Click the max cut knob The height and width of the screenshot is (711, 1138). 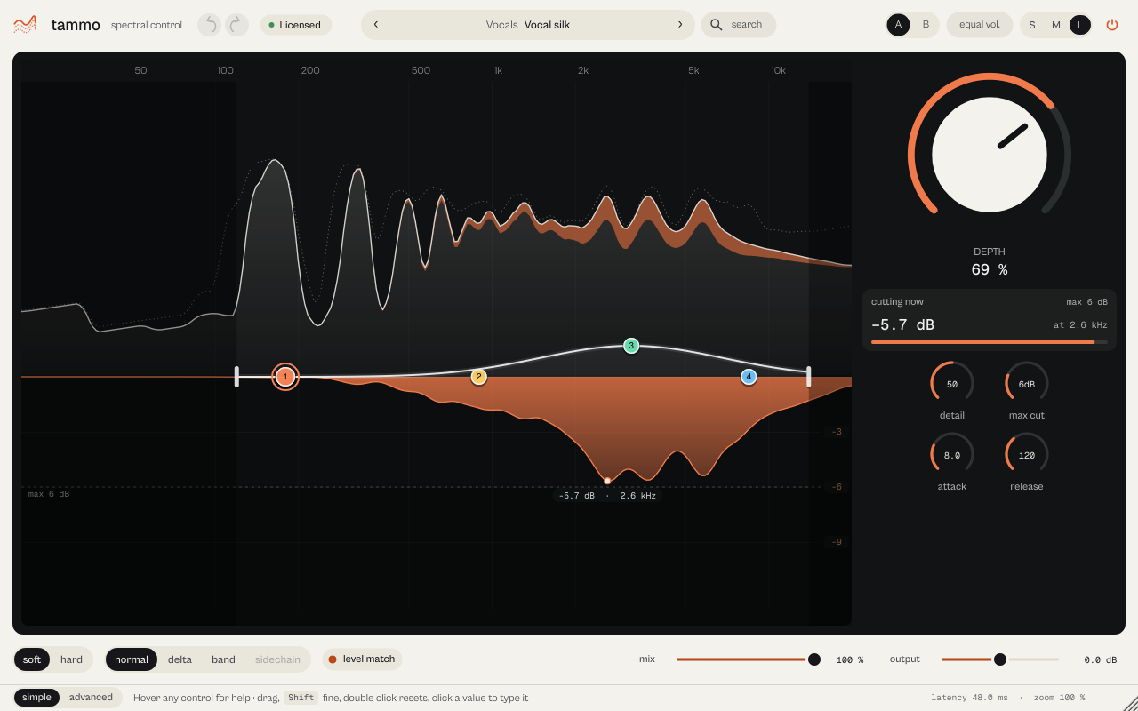[1027, 383]
